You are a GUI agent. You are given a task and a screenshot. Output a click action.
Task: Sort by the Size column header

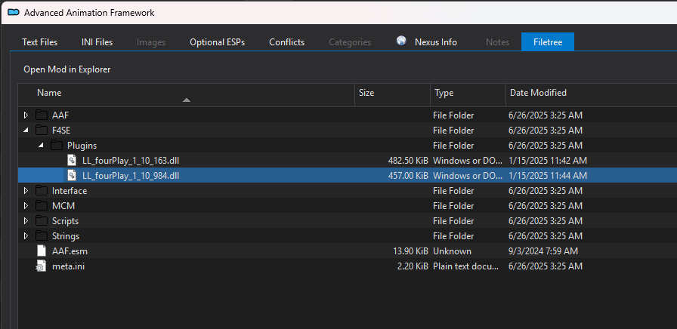392,95
